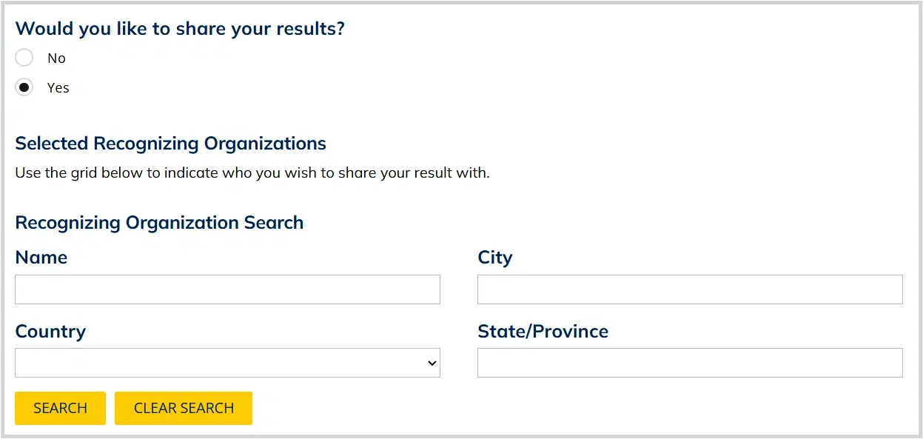This screenshot has height=439, width=923.
Task: Click the "No" option label text
Action: tap(56, 58)
